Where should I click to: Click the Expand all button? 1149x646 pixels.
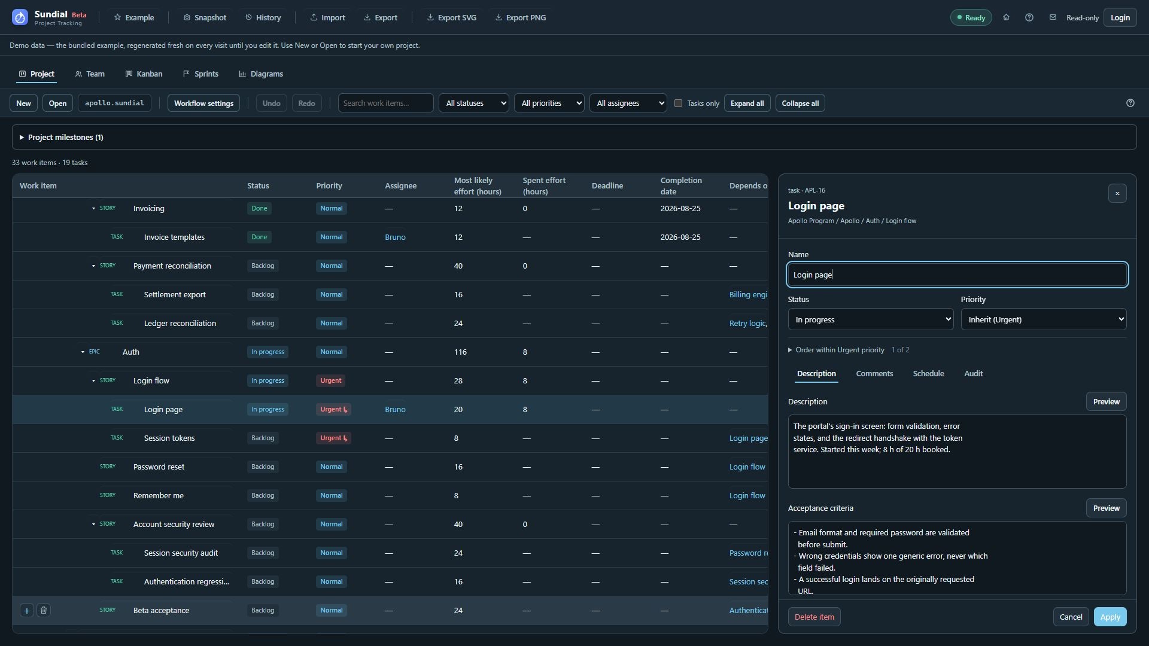(747, 103)
